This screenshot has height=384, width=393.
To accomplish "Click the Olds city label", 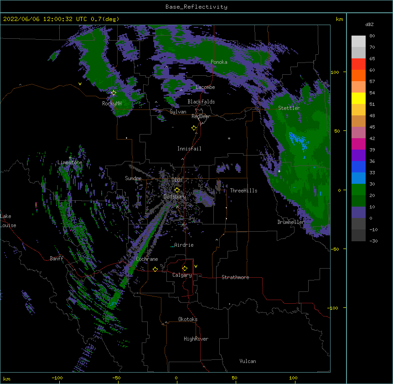I will coord(177,180).
